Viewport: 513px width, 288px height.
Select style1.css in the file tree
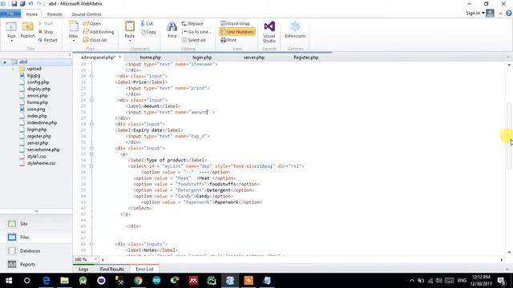click(36, 157)
